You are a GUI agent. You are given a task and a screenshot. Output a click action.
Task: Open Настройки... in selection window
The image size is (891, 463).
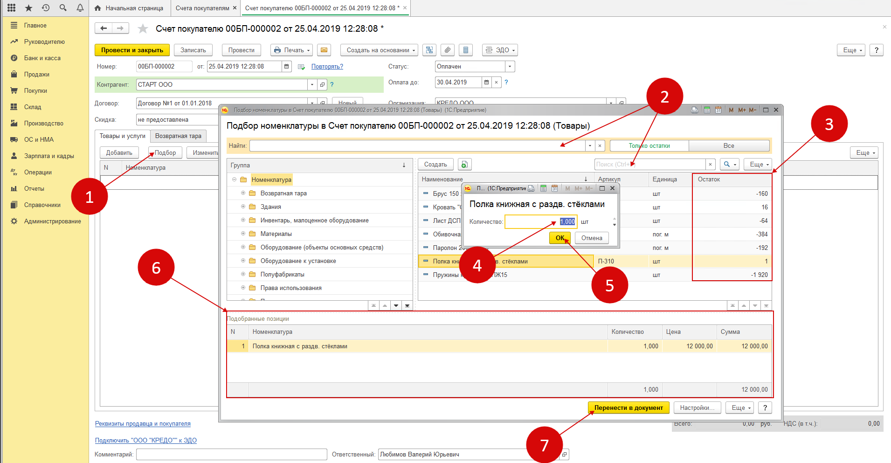[x=697, y=408]
